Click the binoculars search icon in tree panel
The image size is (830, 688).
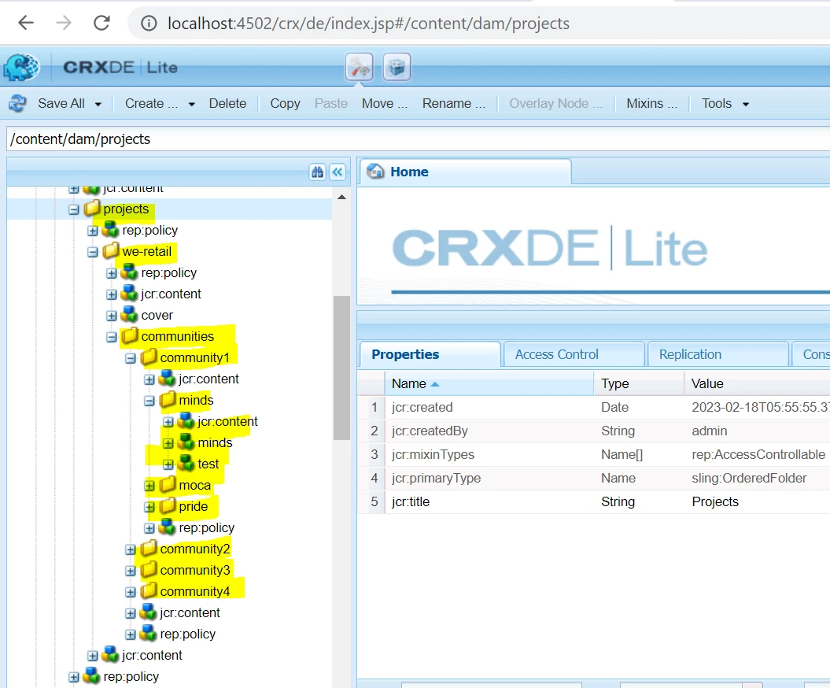317,172
